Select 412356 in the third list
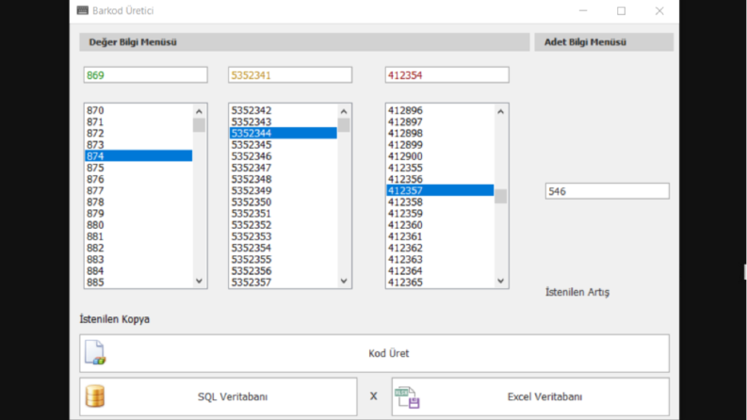 click(440, 179)
